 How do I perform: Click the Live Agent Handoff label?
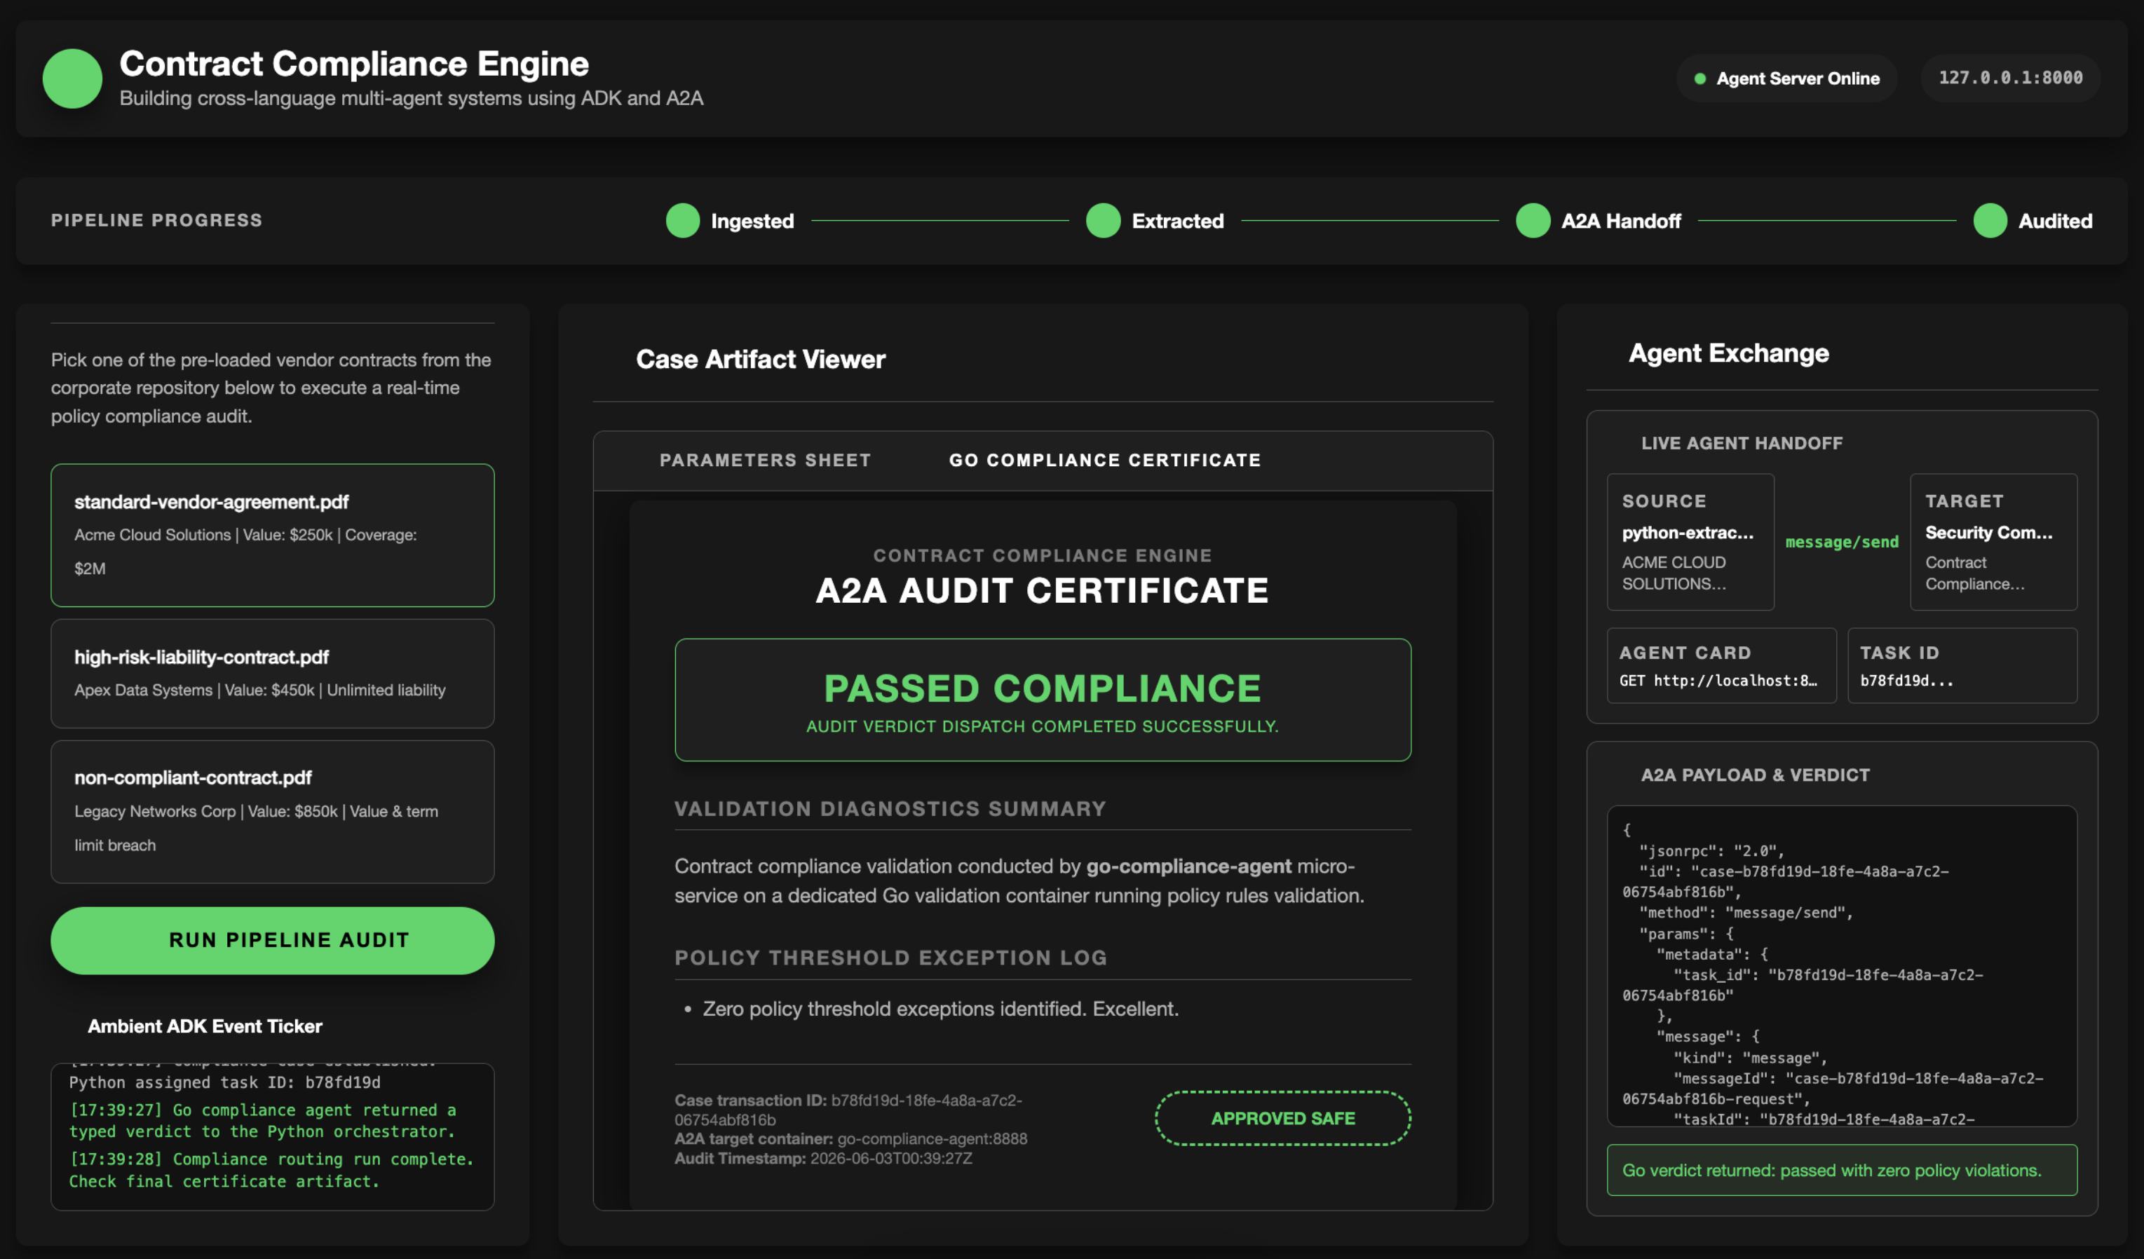(x=1742, y=443)
